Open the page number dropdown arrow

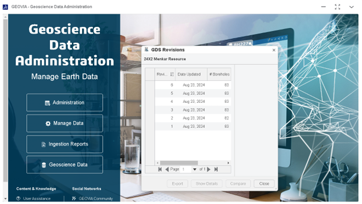click(x=195, y=170)
